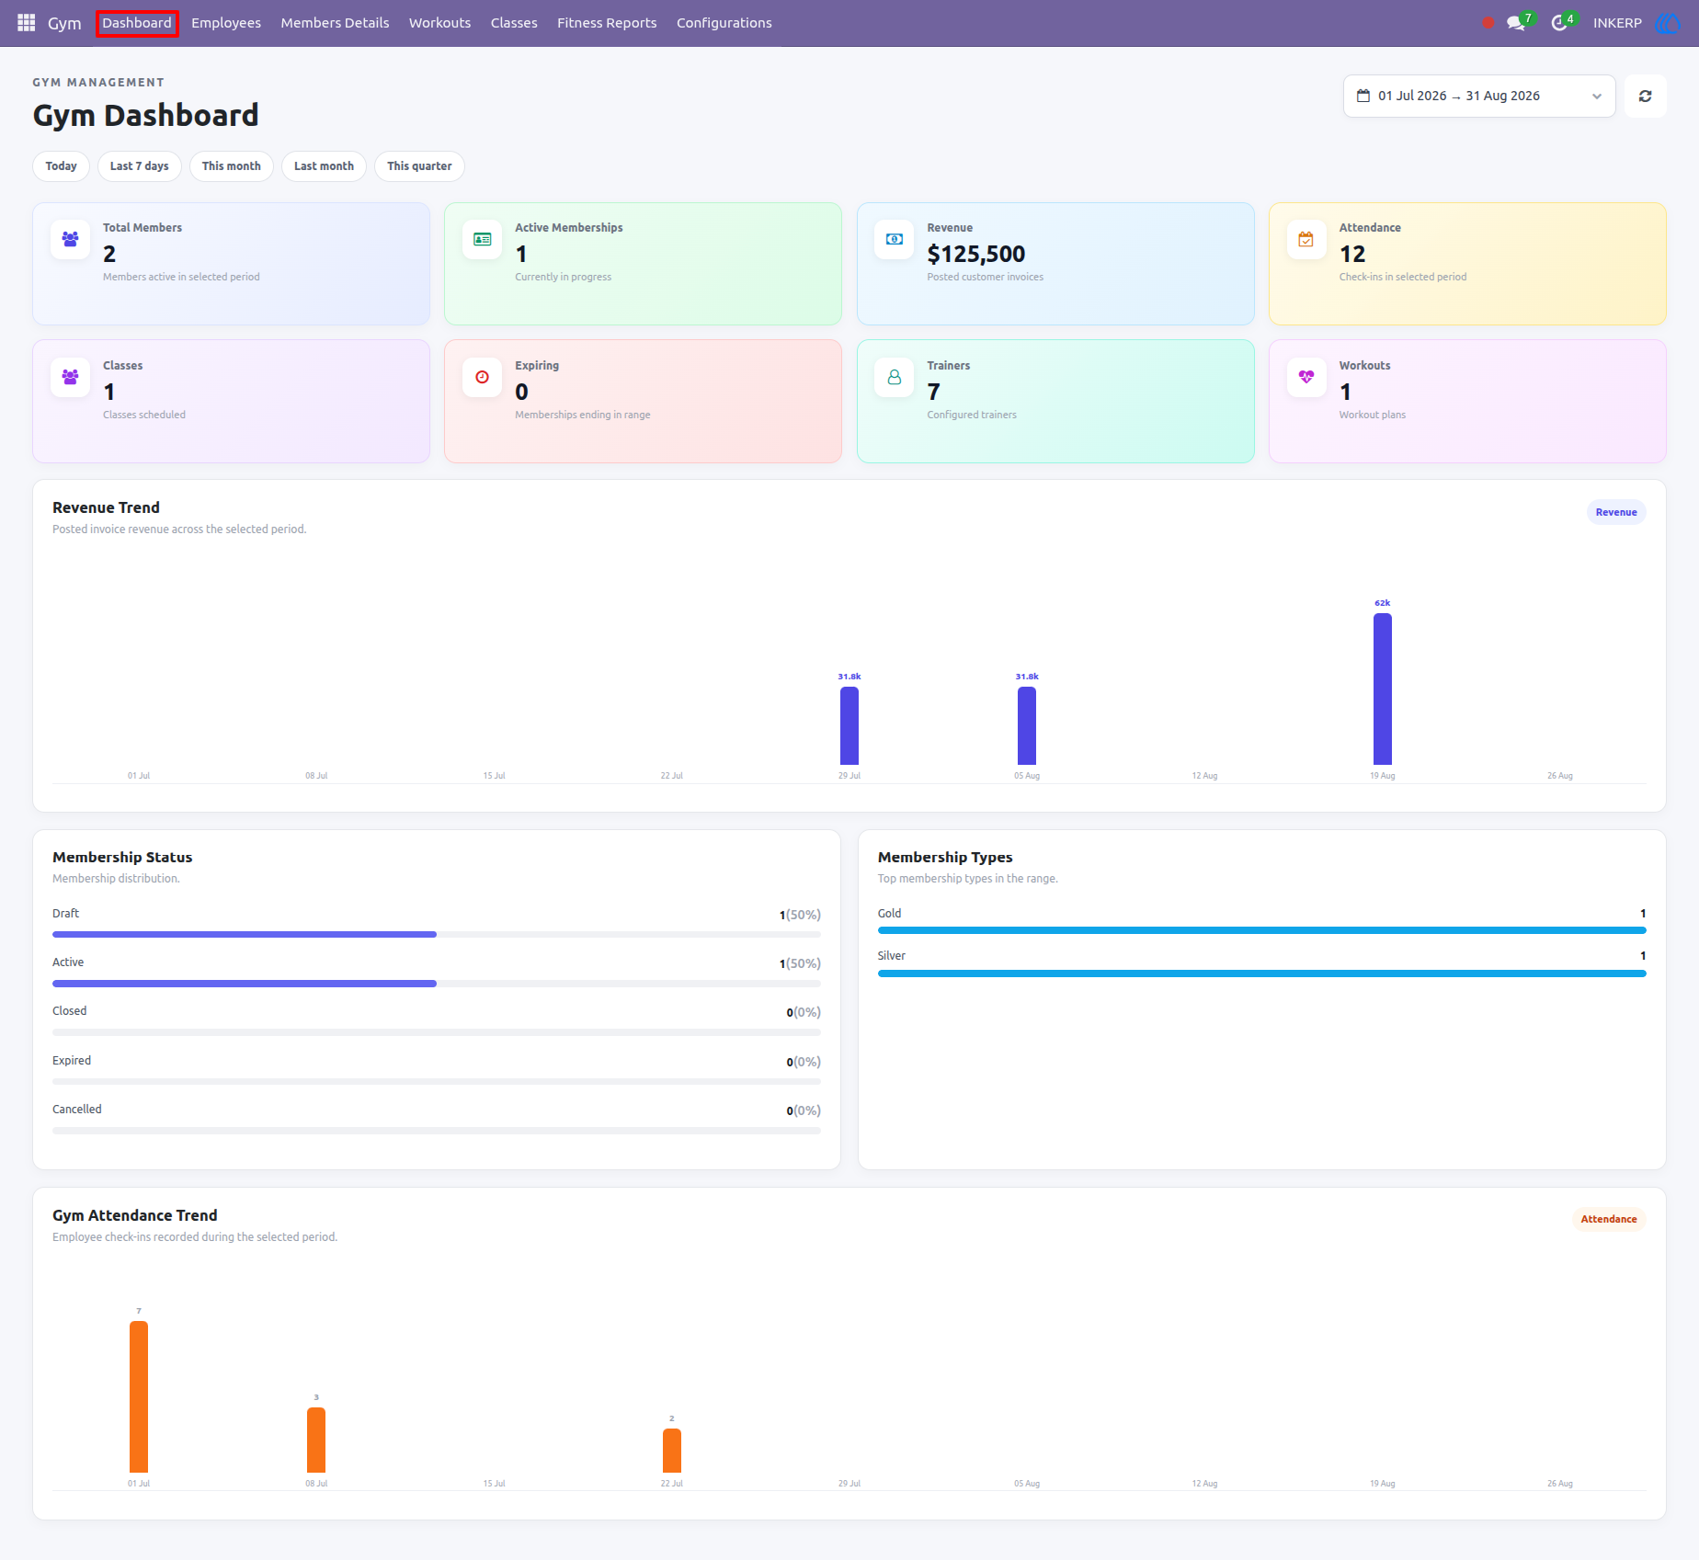This screenshot has height=1560, width=1699.
Task: Click the Revenue legend badge on the trend chart
Action: coord(1616,512)
